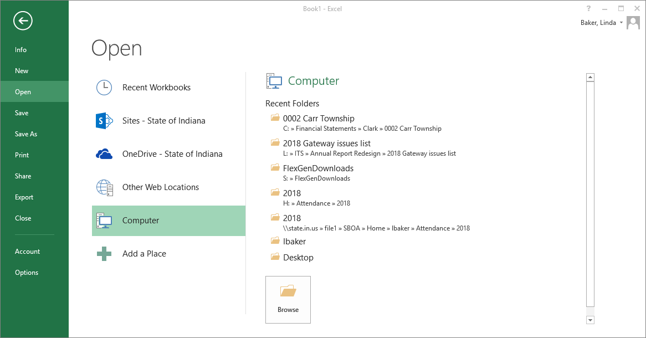Click the green plus Add a Place icon
The height and width of the screenshot is (338, 646).
pos(104,254)
